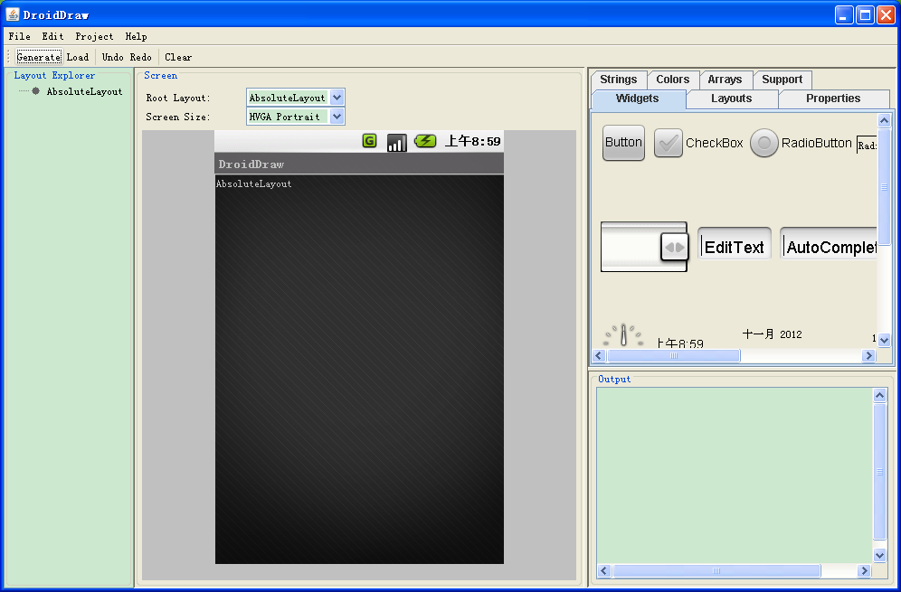Select the Layouts tab

pos(732,99)
